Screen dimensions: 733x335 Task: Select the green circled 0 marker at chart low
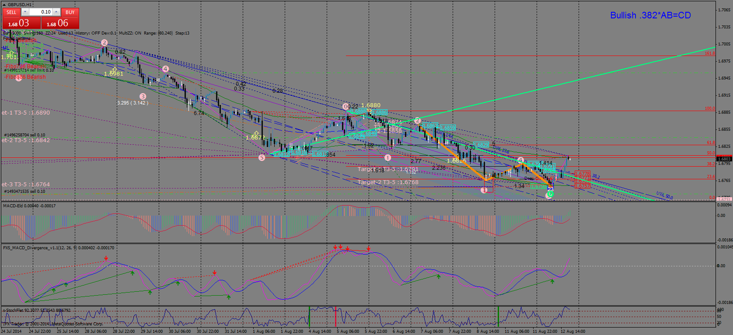click(550, 194)
